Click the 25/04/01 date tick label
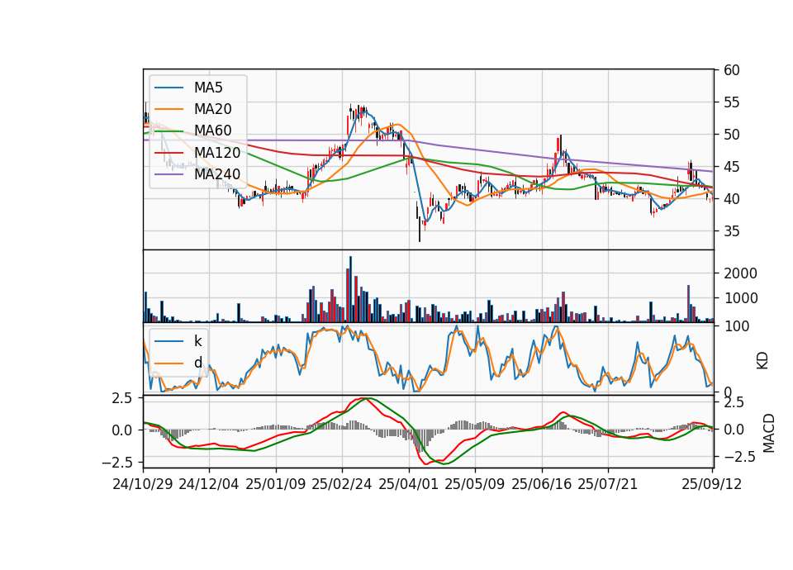The width and height of the screenshot is (793, 570). click(x=408, y=484)
